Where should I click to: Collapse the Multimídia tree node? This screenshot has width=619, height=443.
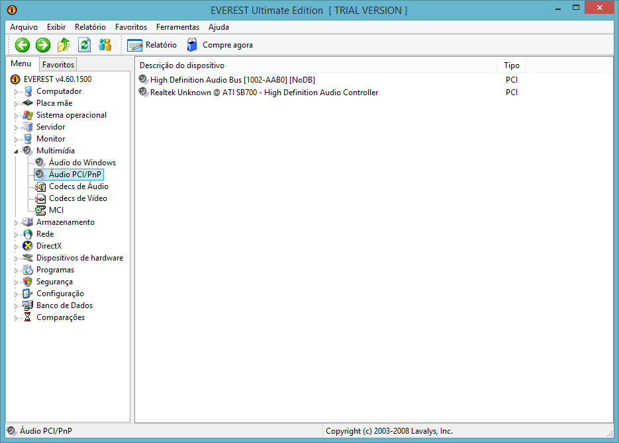click(x=16, y=151)
